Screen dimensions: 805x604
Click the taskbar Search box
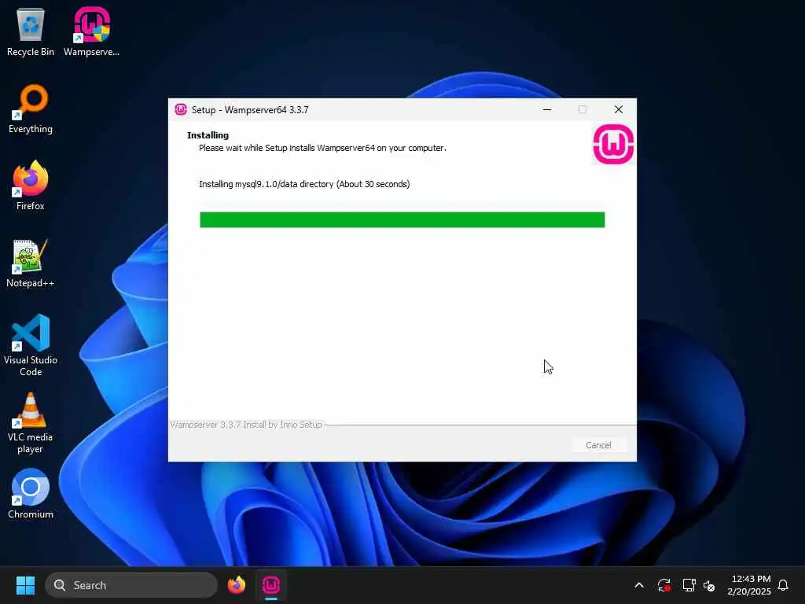coord(131,585)
